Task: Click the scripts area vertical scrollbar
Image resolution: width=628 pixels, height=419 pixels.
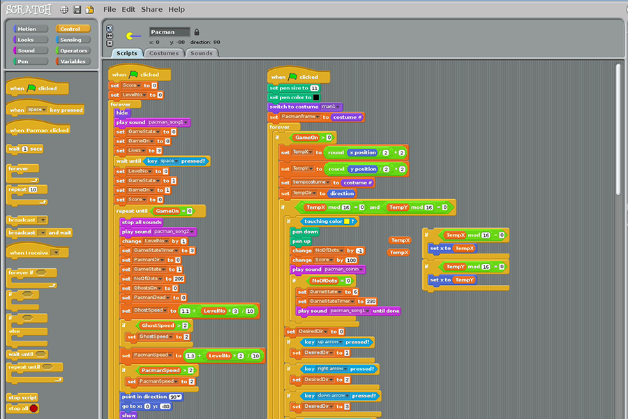Action: coord(618,130)
